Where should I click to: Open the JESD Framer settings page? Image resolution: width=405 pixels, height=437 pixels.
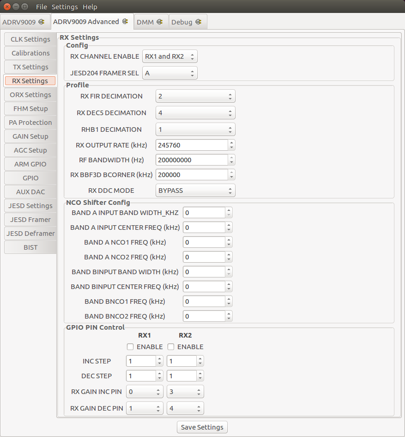click(30, 219)
